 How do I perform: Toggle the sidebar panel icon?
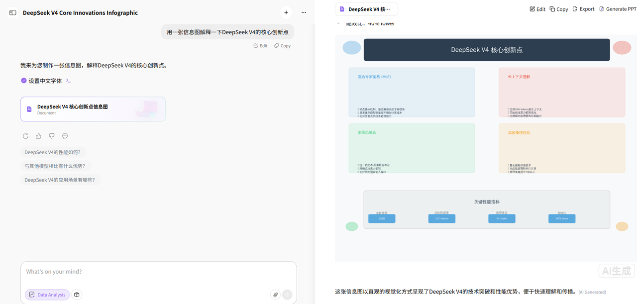point(13,12)
